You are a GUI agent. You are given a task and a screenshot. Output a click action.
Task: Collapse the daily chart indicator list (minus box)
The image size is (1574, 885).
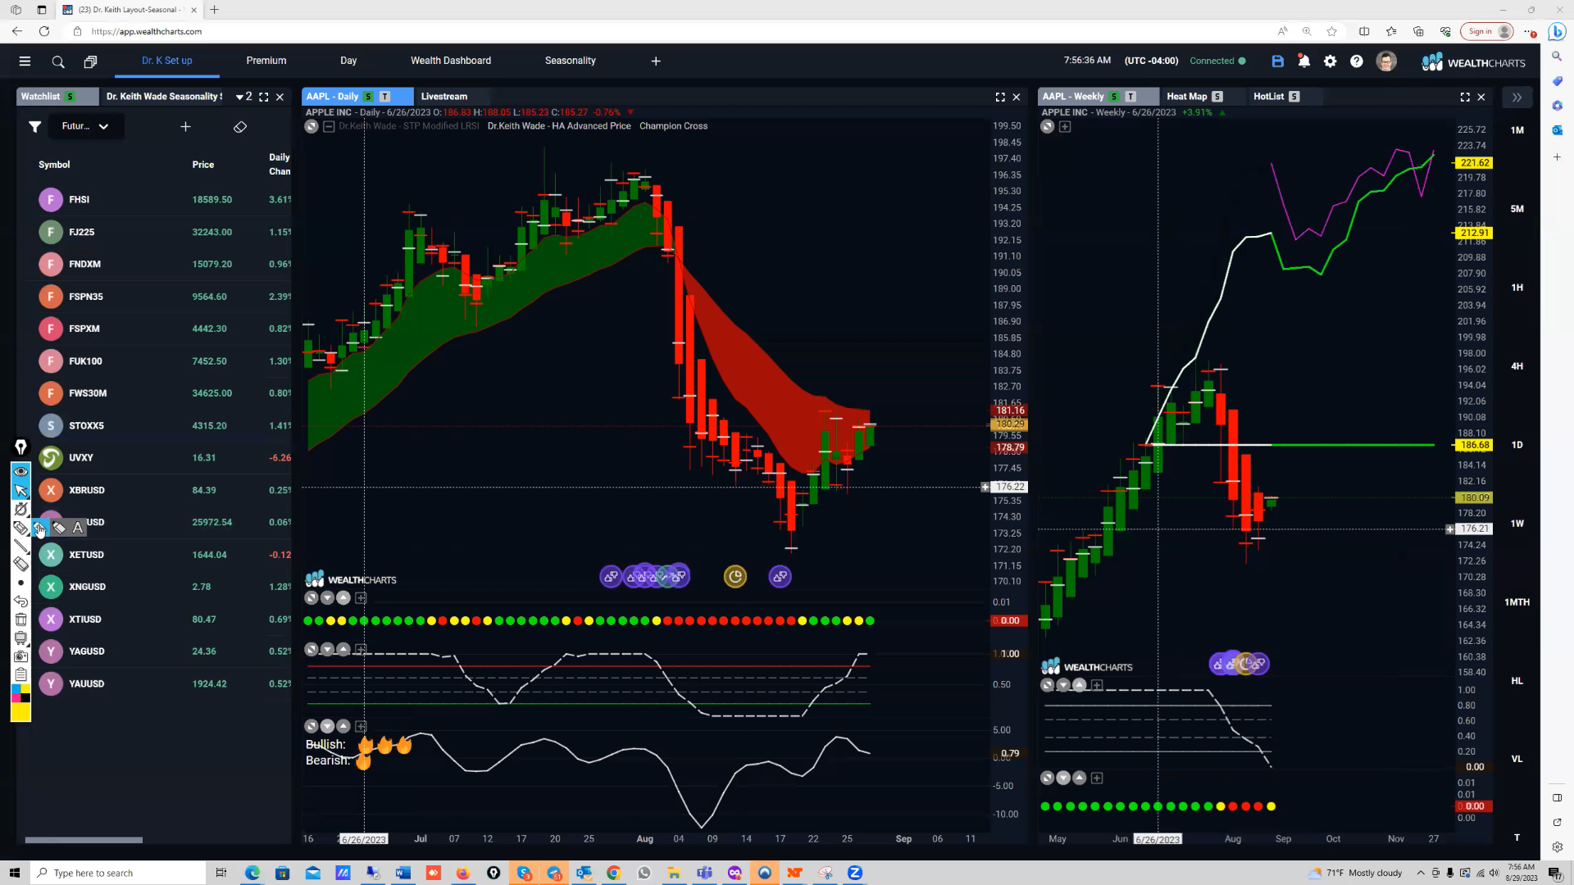[x=329, y=126]
